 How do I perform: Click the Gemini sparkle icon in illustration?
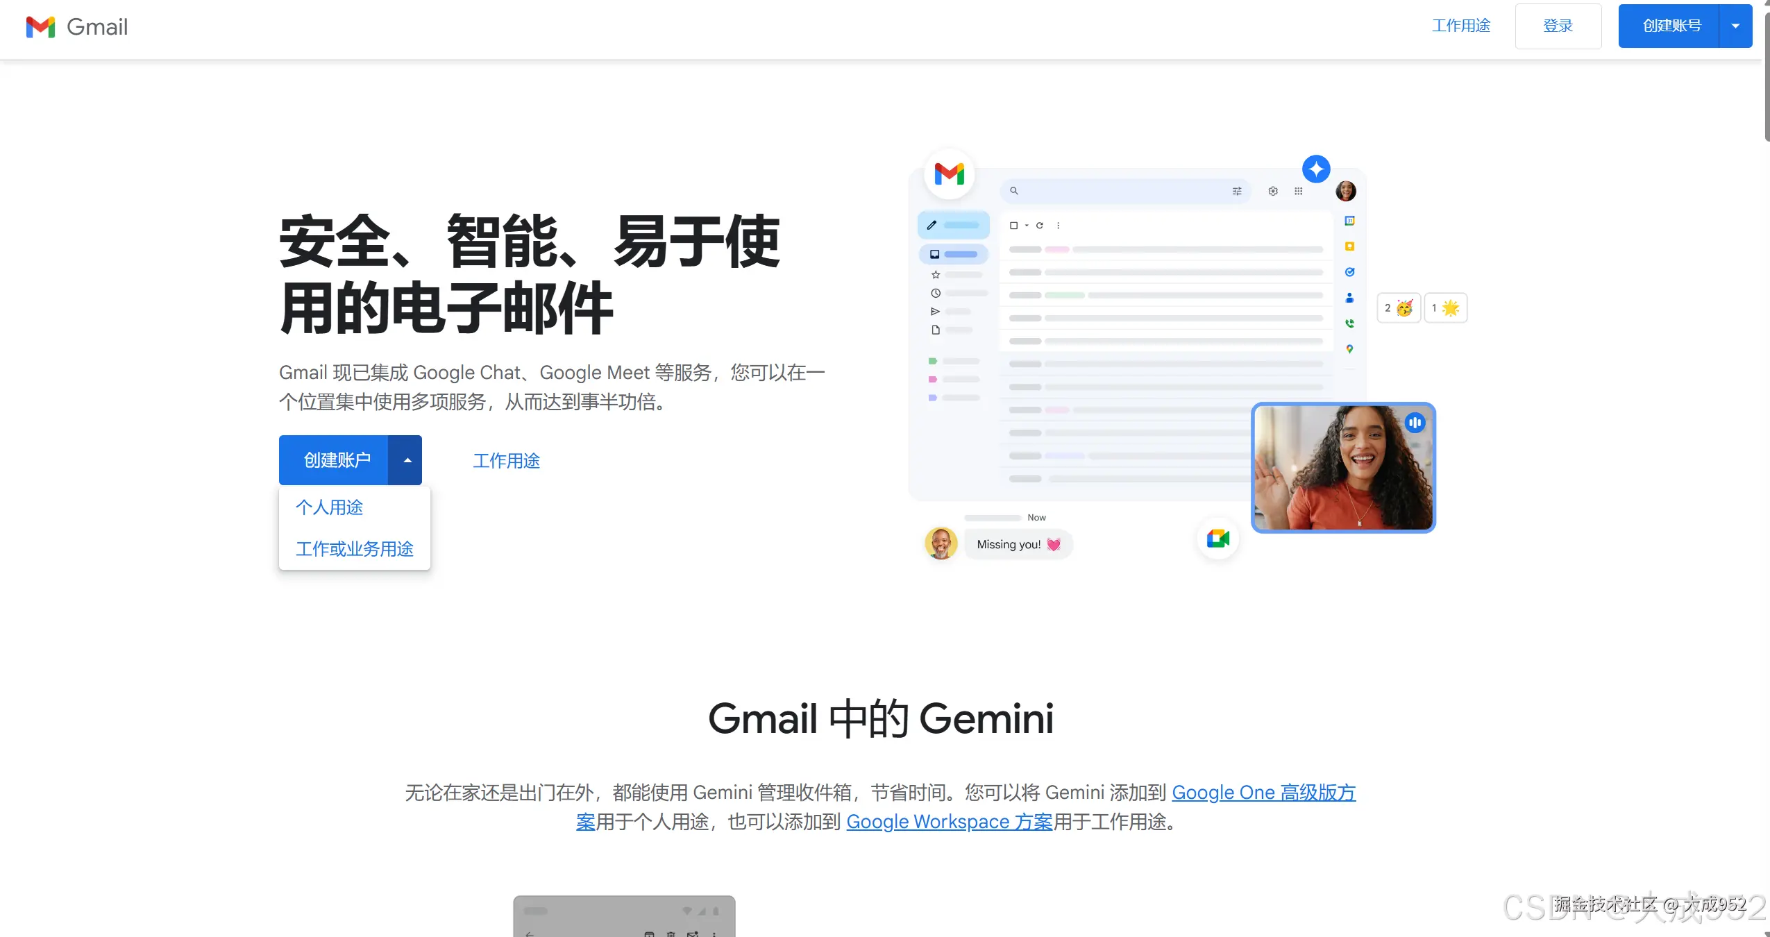(x=1315, y=169)
